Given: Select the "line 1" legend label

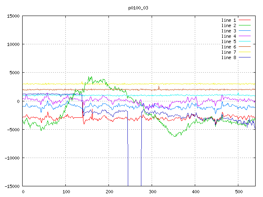Looking at the screenshot, I should click(228, 20).
